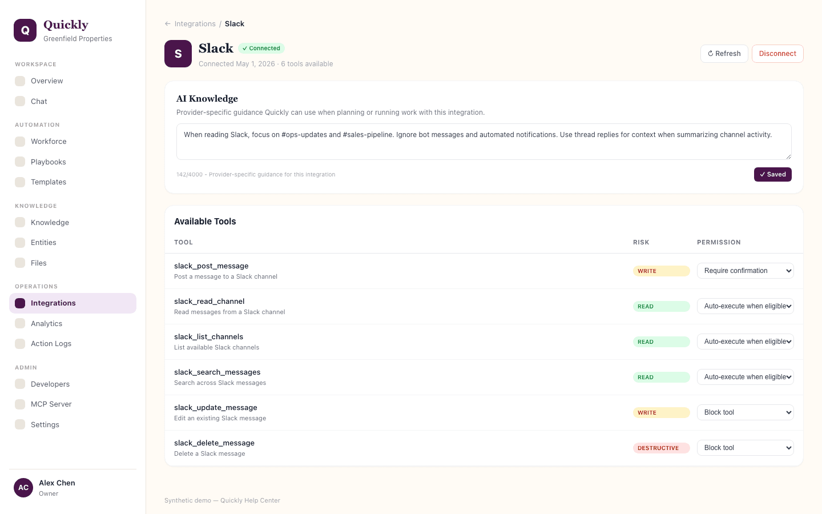Viewport: 822px width, 514px height.
Task: Open permission dropdown for slack_read_channel
Action: click(746, 306)
